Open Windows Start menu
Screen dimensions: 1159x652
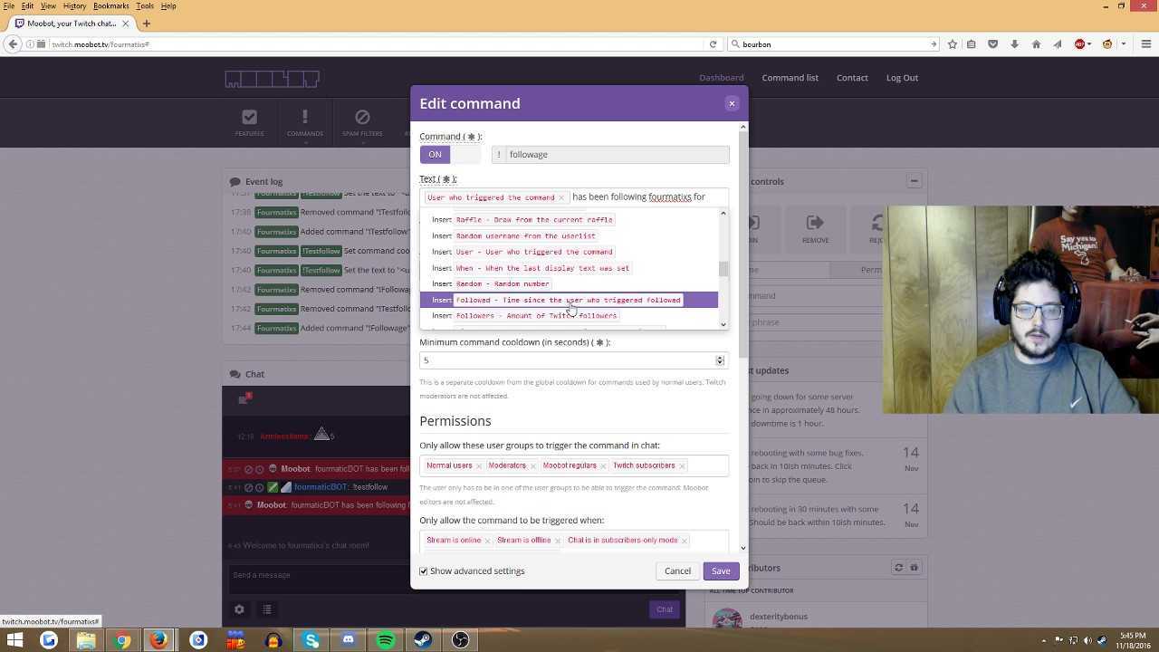14,640
